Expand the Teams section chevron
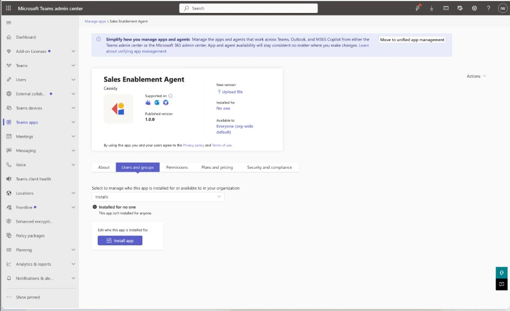Viewport: 510px width, 311px height. (73, 65)
